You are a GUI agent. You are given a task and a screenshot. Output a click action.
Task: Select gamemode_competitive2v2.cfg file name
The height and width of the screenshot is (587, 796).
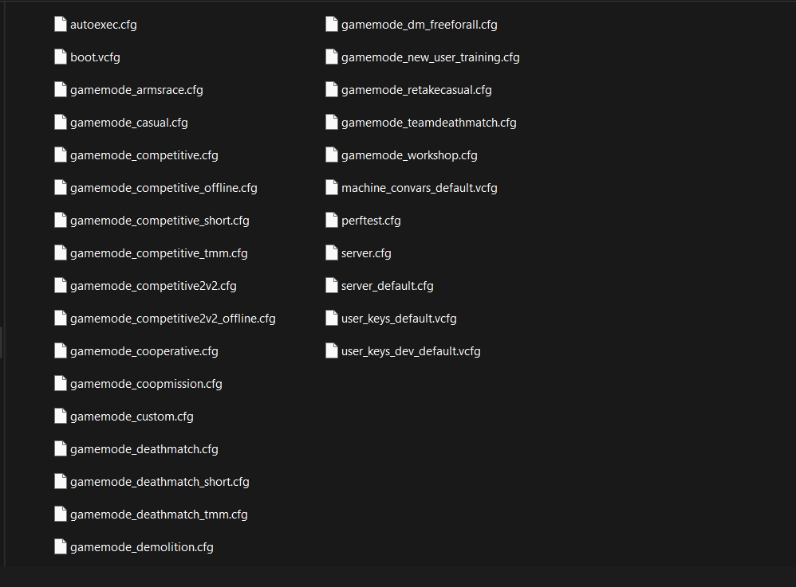click(x=153, y=286)
